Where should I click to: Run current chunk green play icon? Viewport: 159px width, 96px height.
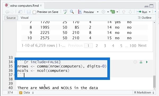(147, 62)
